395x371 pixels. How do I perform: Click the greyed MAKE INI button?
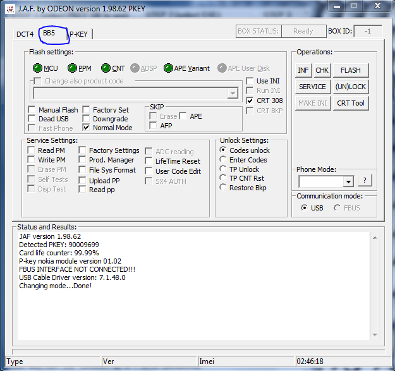pyautogui.click(x=313, y=103)
